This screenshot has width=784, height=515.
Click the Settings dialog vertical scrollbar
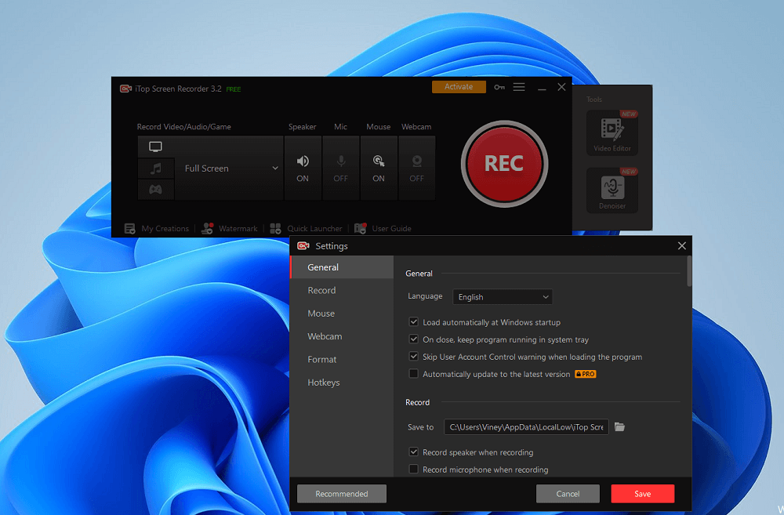coord(689,271)
